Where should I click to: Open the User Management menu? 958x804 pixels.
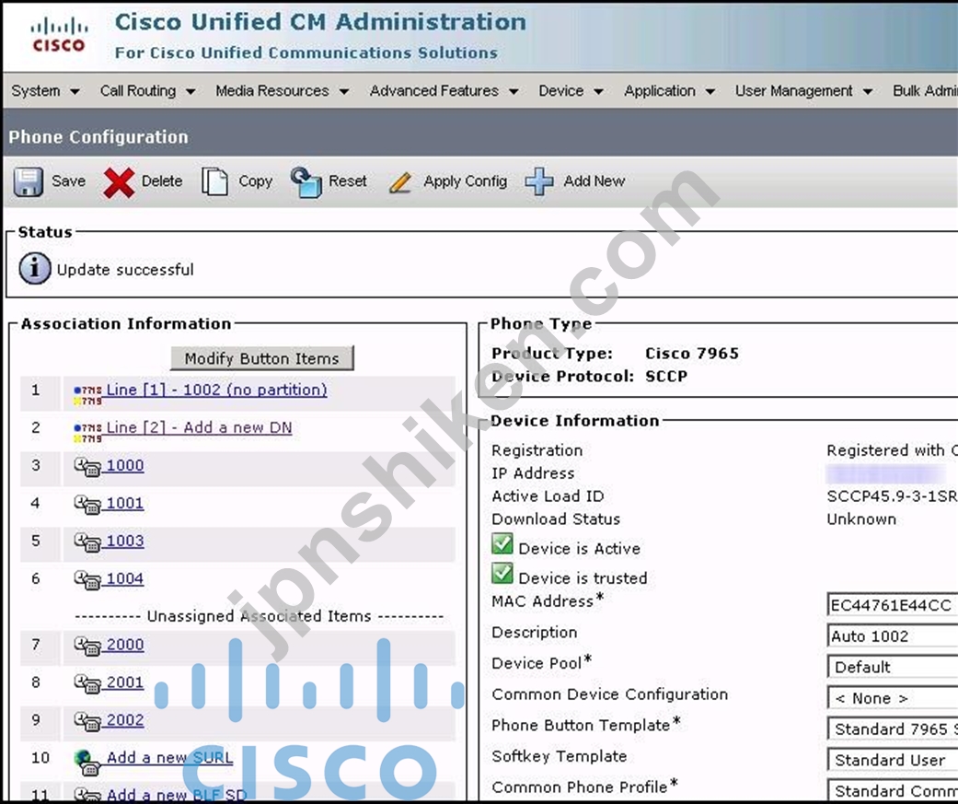(803, 91)
